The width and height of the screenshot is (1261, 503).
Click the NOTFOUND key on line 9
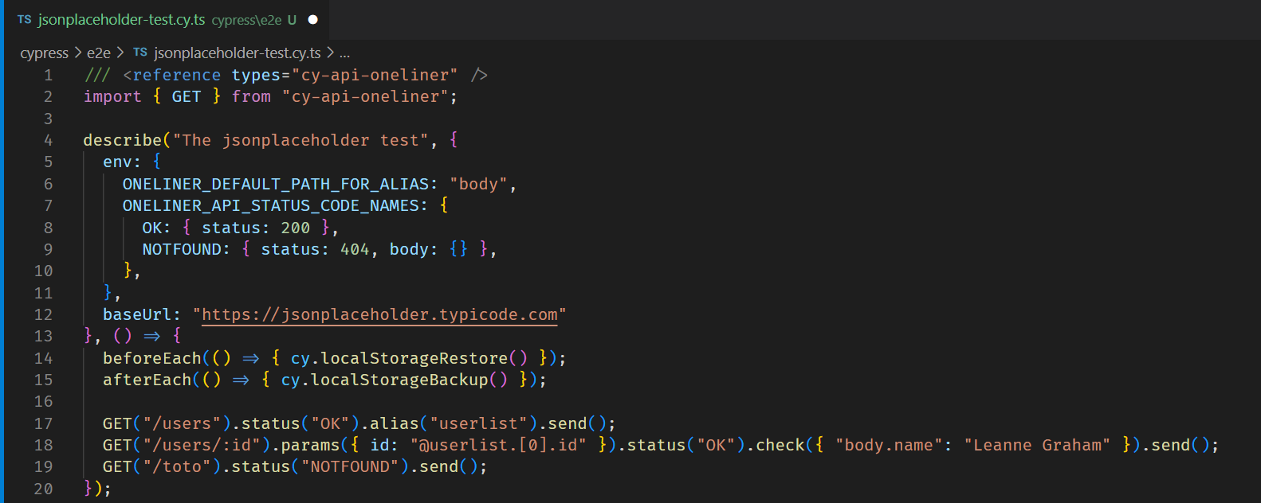pos(182,249)
